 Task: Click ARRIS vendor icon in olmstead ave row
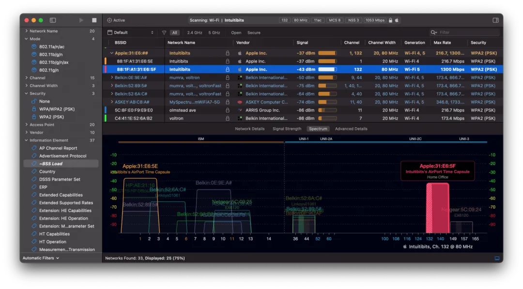(x=240, y=110)
